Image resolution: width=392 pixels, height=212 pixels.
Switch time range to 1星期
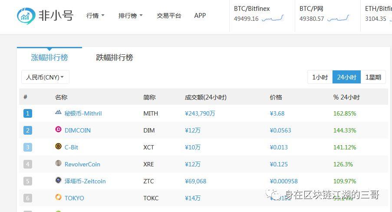pos(373,77)
